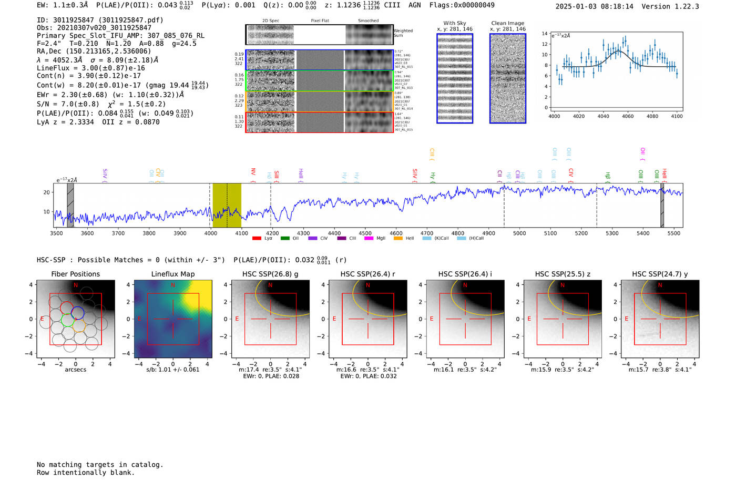This screenshot has height=501, width=736.
Task: Click the Pixel Flat column header
Action: [320, 21]
